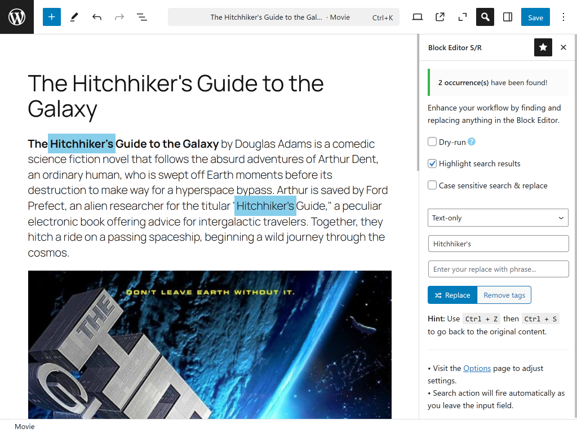Viewport: 577px width, 433px height.
Task: Select the pencil Tools icon
Action: tap(74, 17)
